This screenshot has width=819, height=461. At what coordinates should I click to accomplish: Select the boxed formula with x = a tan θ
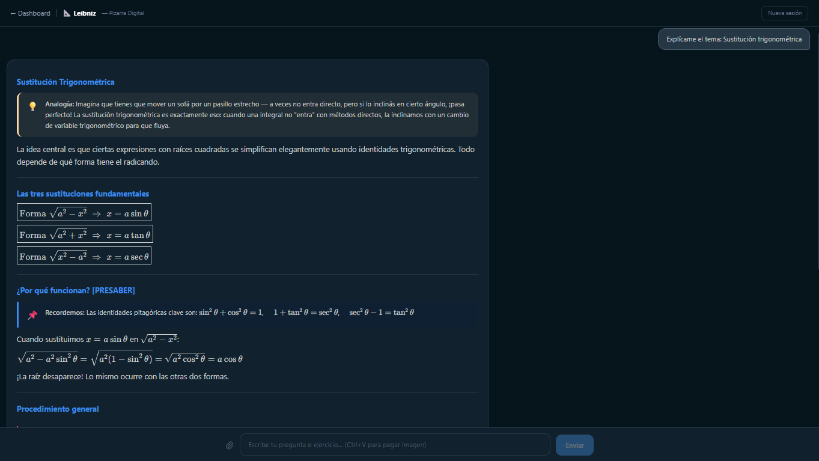coord(85,234)
